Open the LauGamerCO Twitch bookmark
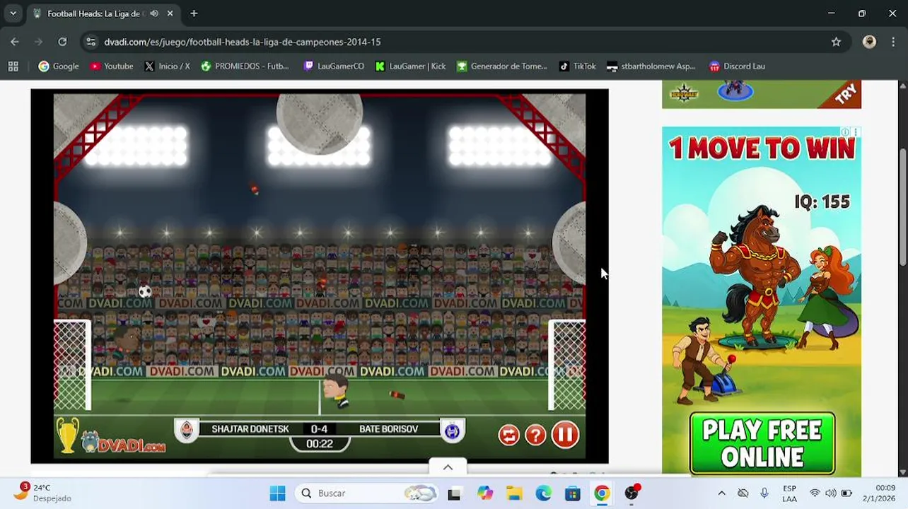This screenshot has width=908, height=509. [334, 66]
